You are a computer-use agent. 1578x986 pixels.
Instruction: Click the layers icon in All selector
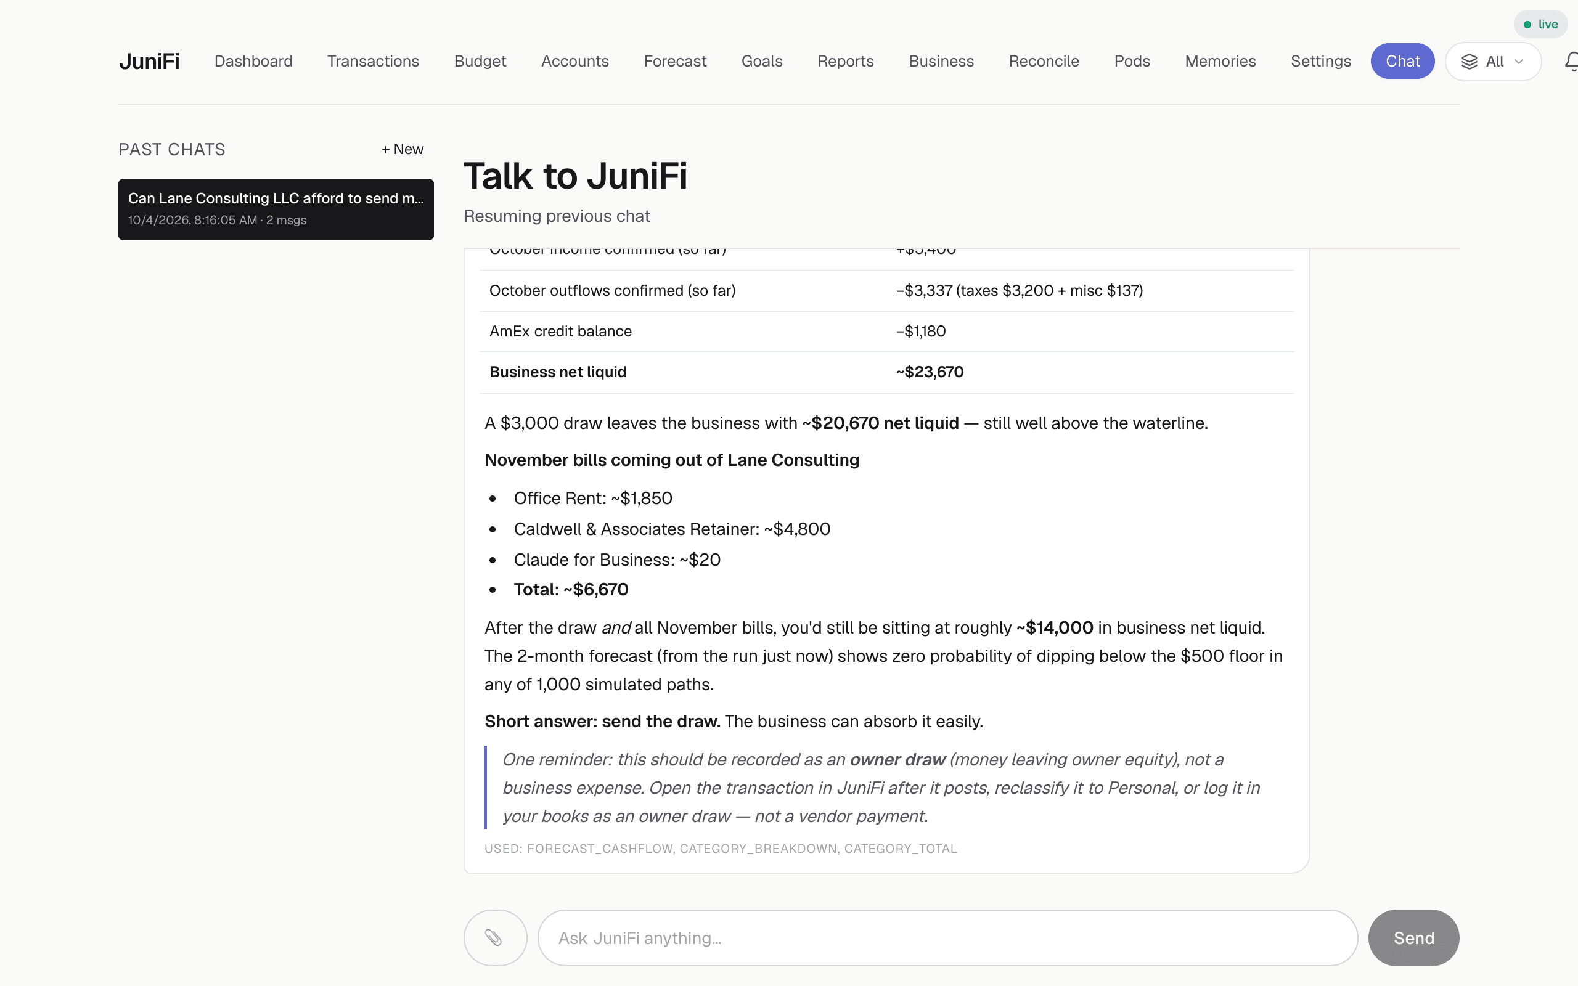pos(1469,61)
